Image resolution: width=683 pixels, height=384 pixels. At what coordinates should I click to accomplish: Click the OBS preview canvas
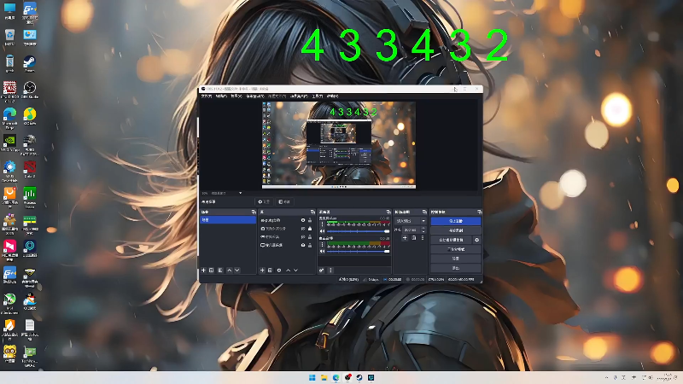(339, 145)
